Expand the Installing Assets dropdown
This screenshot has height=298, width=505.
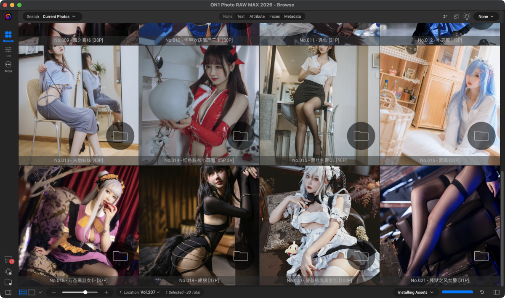click(415, 292)
